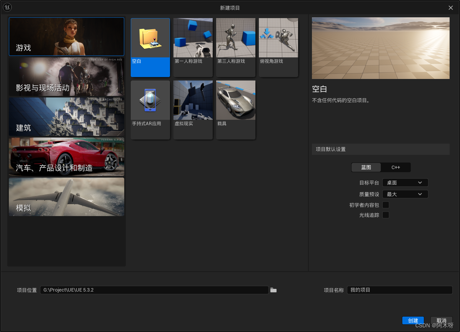Screen dimensions: 460x332
Task: Click the 项目位置 path field
Action: click(154, 290)
